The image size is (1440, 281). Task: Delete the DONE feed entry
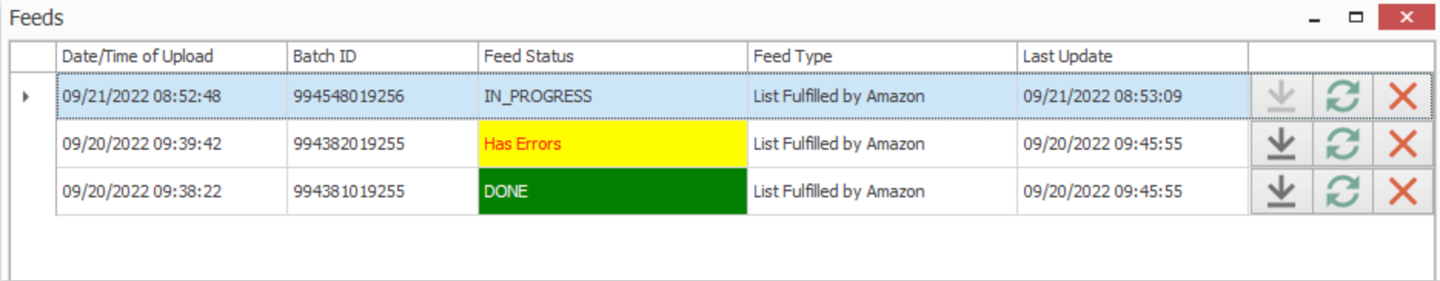point(1402,191)
